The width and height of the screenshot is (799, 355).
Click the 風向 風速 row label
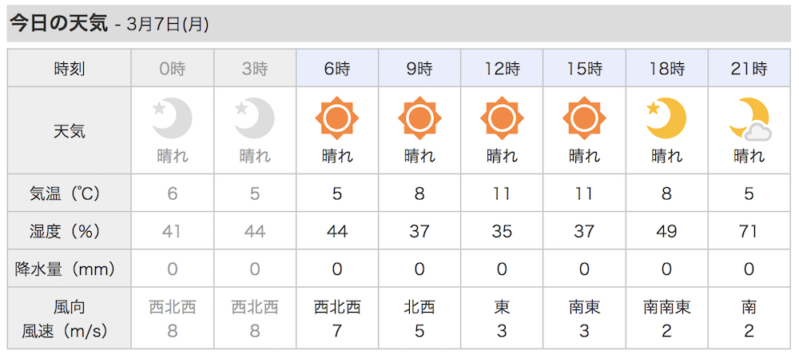pyautogui.click(x=70, y=319)
